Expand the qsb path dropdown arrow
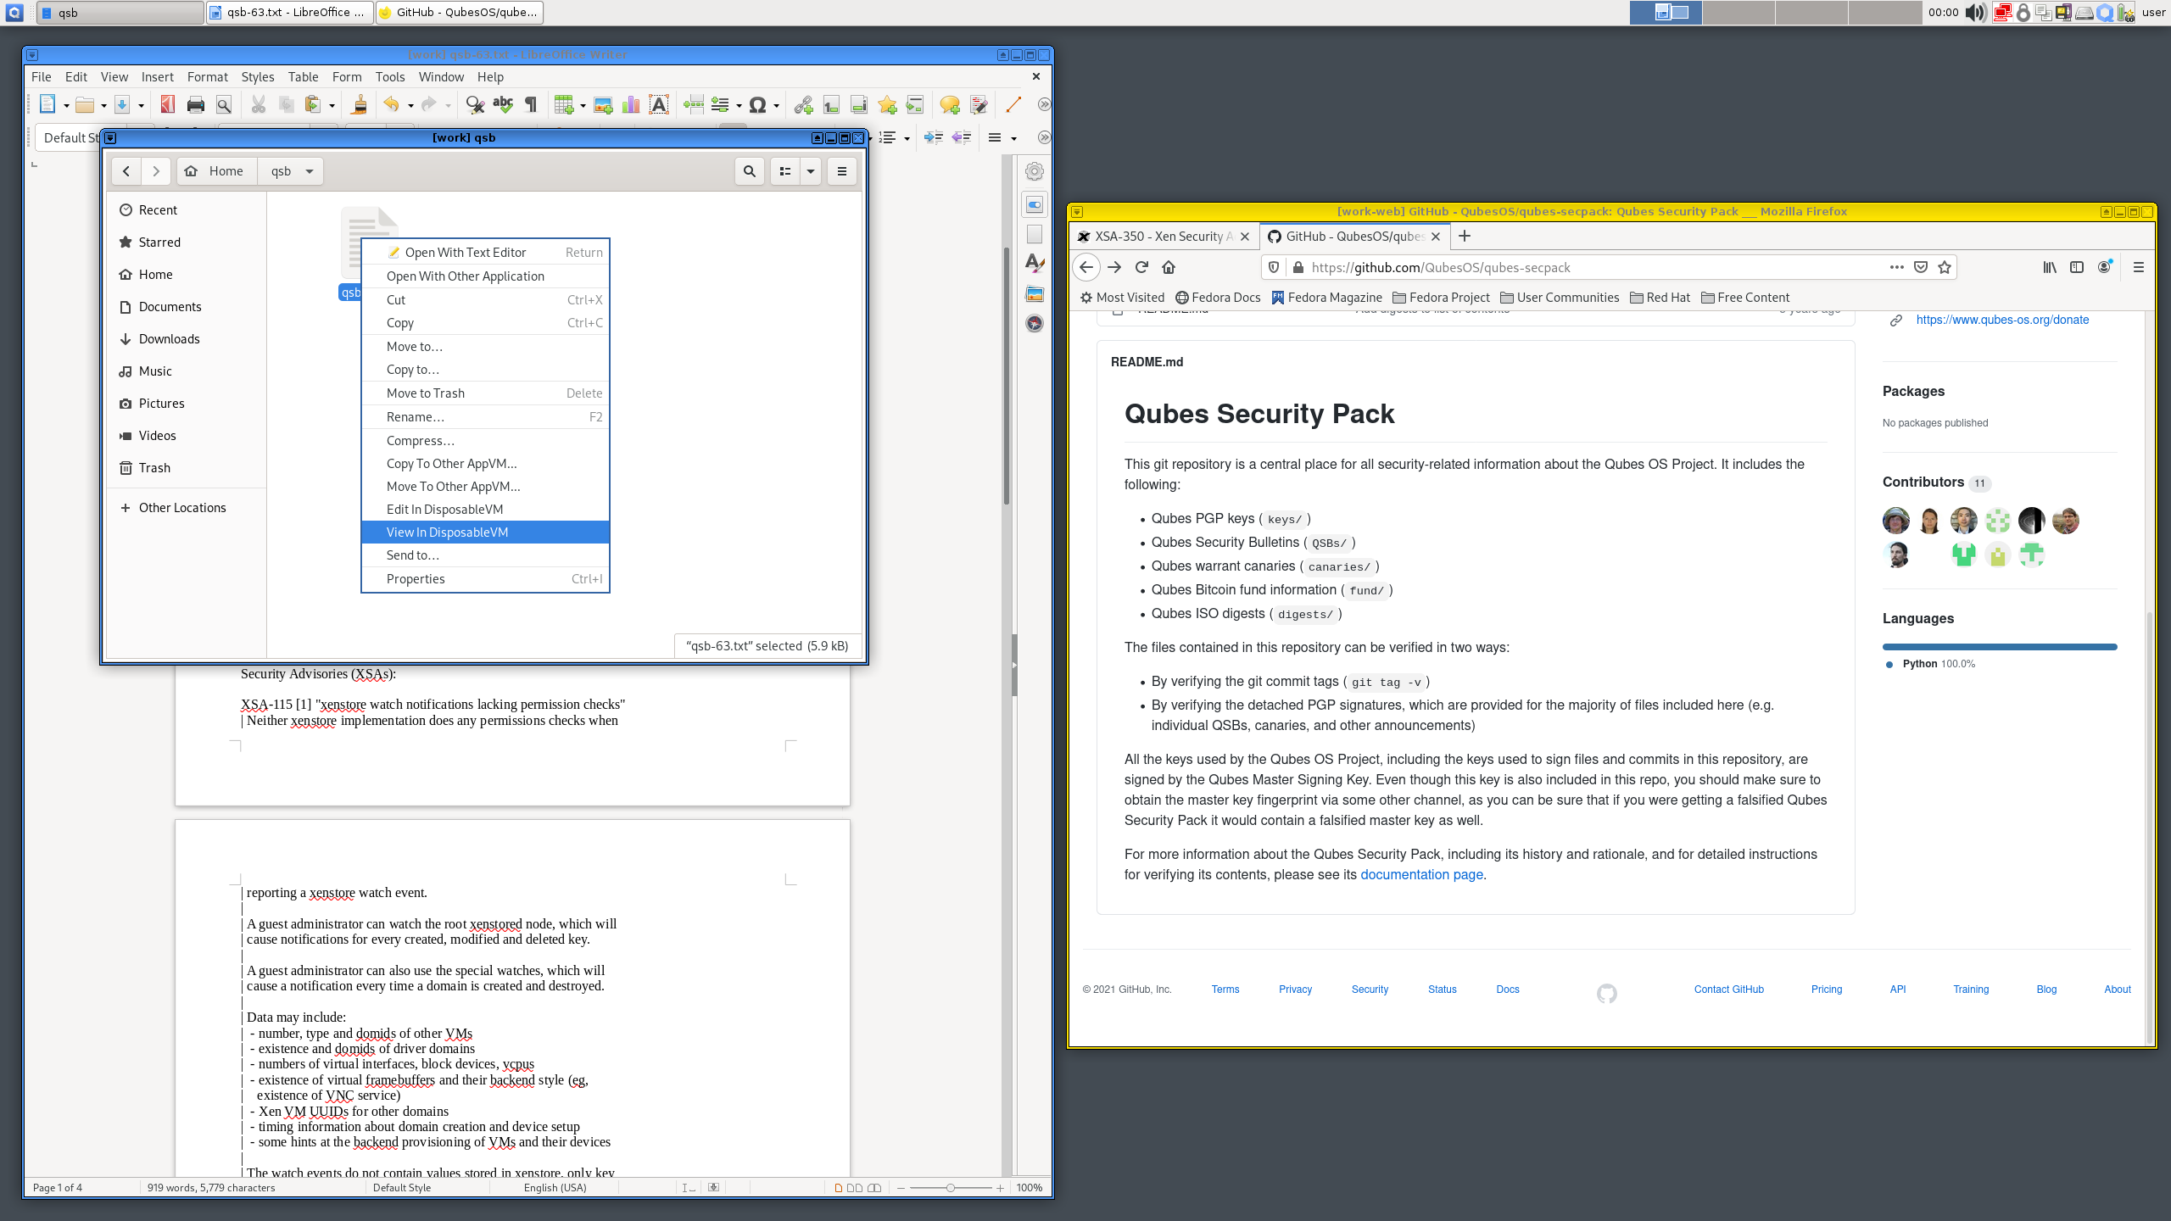The width and height of the screenshot is (2171, 1221). (310, 171)
